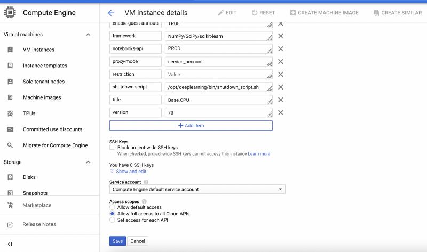Select Set access for each API
The width and height of the screenshot is (427, 252).
[x=112, y=220]
